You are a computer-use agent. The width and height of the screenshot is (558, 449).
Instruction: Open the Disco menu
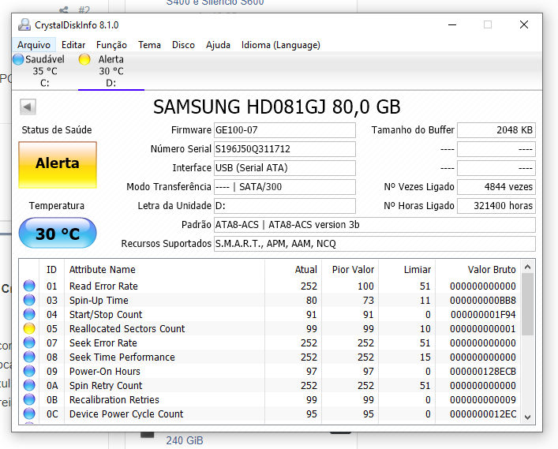click(x=183, y=45)
